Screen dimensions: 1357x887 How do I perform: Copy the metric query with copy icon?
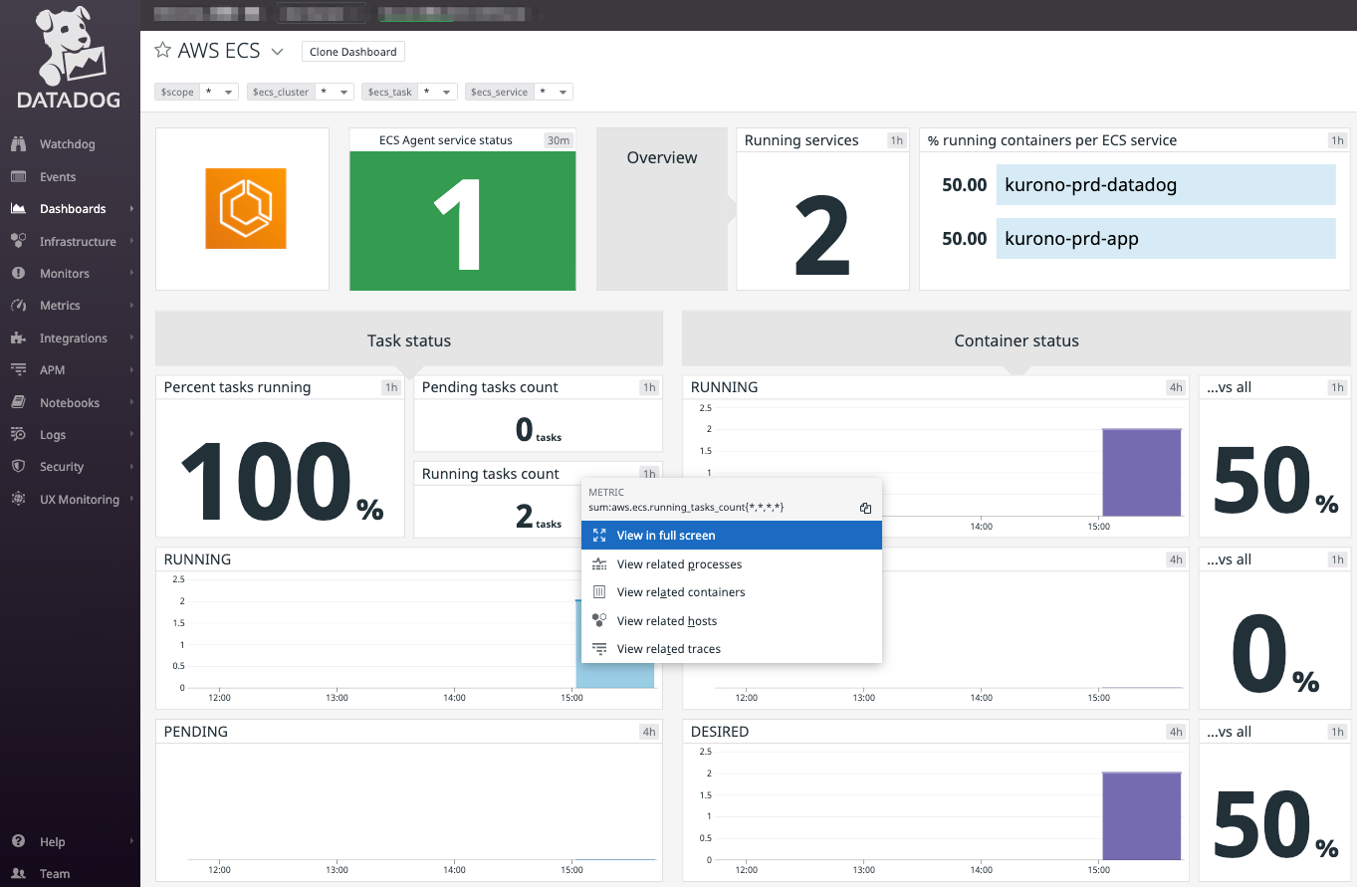tap(865, 508)
